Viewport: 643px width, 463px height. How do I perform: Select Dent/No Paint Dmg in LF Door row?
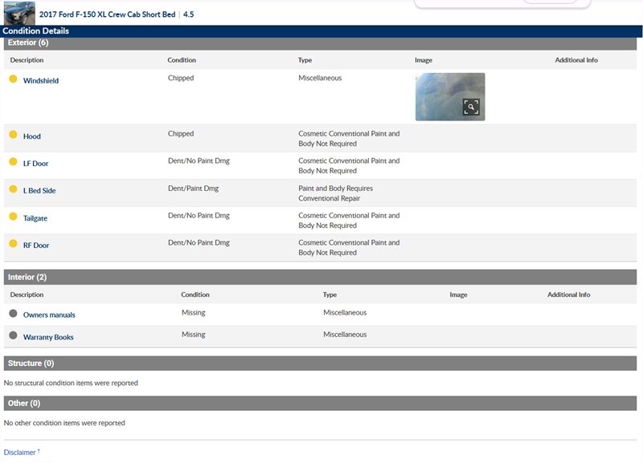[x=199, y=160]
